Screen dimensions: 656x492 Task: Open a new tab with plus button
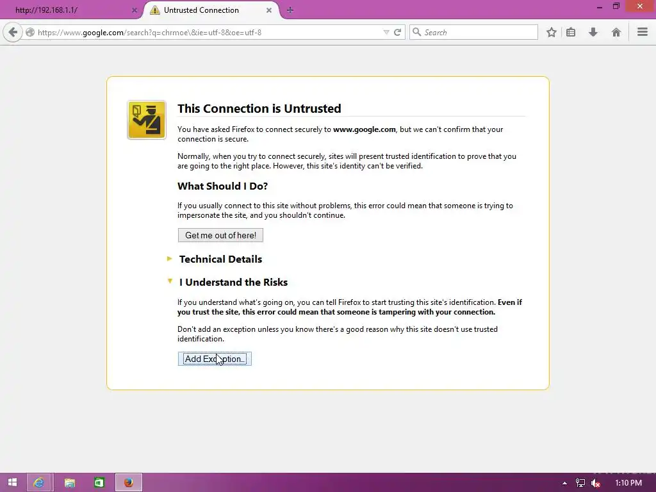(290, 10)
